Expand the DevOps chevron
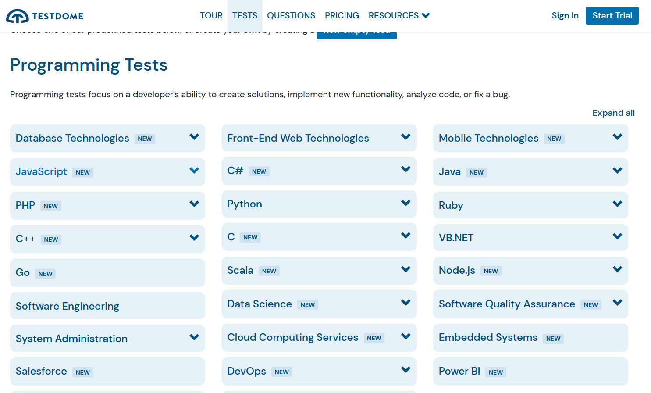The height and width of the screenshot is (393, 651). 406,370
